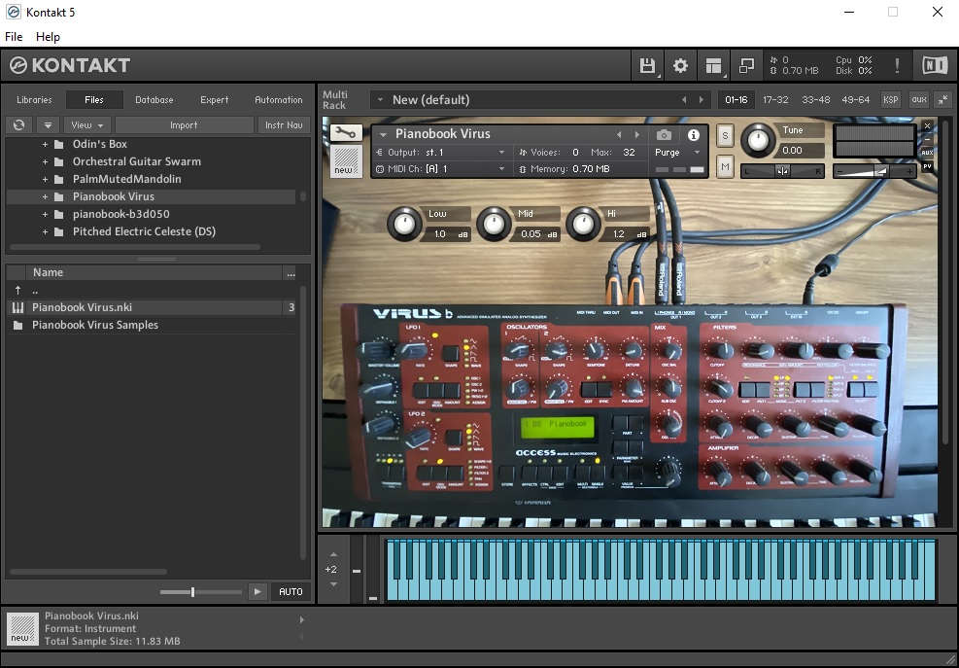Open the Pianobook Virus Samples folder
This screenshot has height=668, width=959.
[95, 325]
